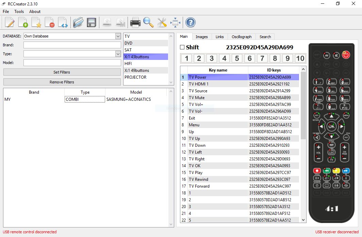362x237 pixels.
Task: Click the MENU button on remote image
Action: click(346, 115)
